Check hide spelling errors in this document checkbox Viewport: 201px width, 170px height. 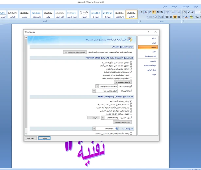point(131,133)
